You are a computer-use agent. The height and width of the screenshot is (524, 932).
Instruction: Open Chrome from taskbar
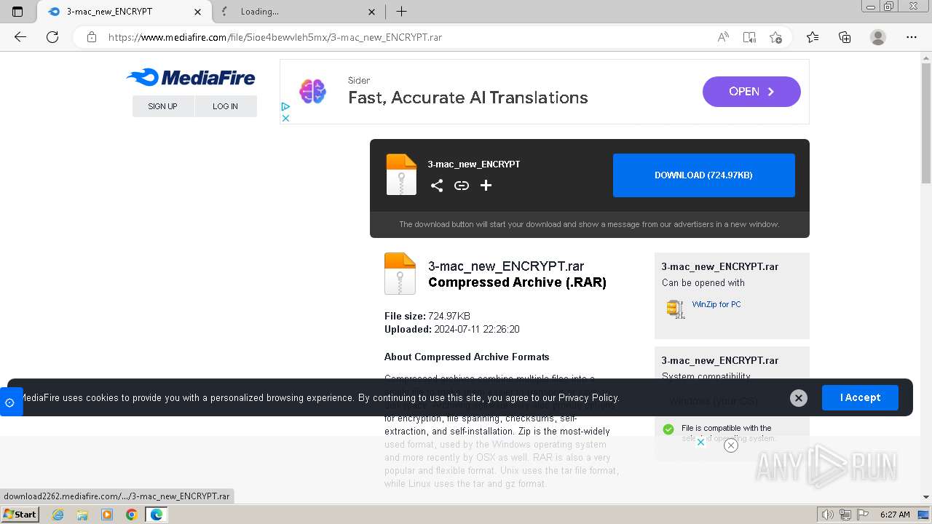[132, 515]
